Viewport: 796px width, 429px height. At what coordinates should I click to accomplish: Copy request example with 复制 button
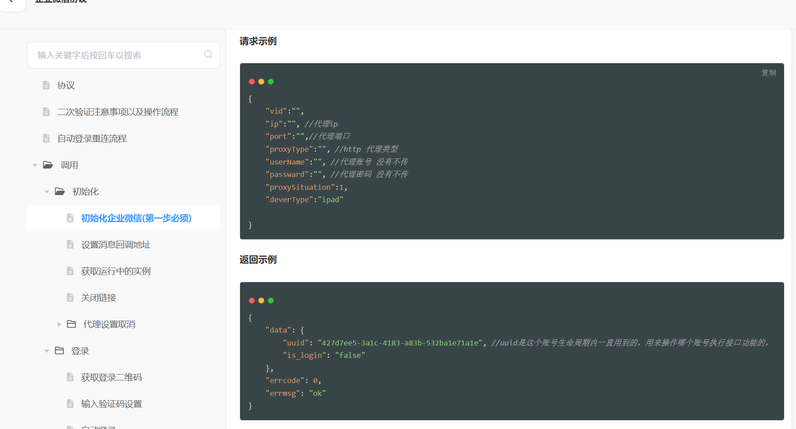[x=769, y=73]
